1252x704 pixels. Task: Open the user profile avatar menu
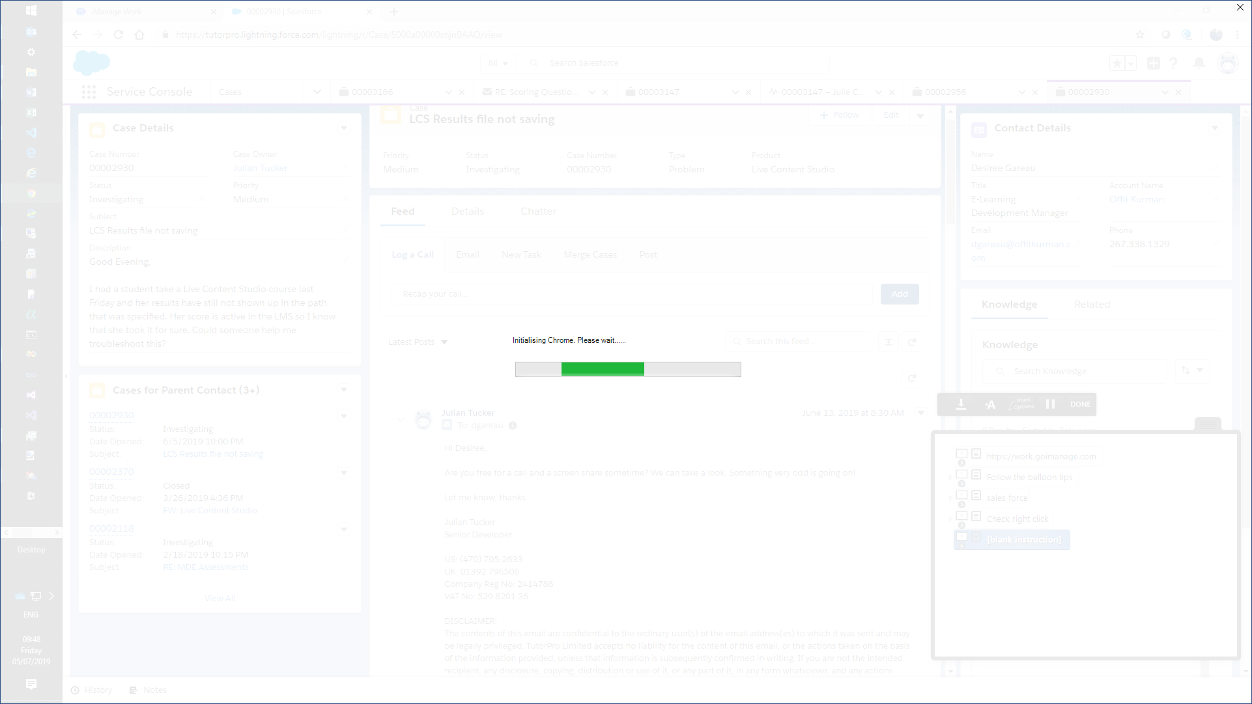coord(1227,63)
